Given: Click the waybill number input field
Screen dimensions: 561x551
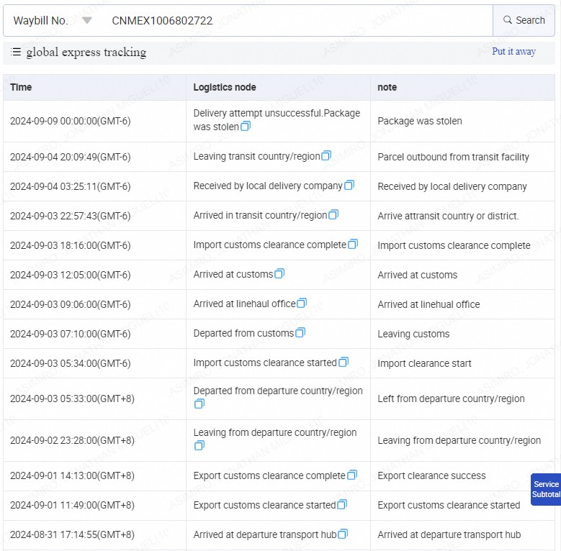Looking at the screenshot, I should 295,21.
